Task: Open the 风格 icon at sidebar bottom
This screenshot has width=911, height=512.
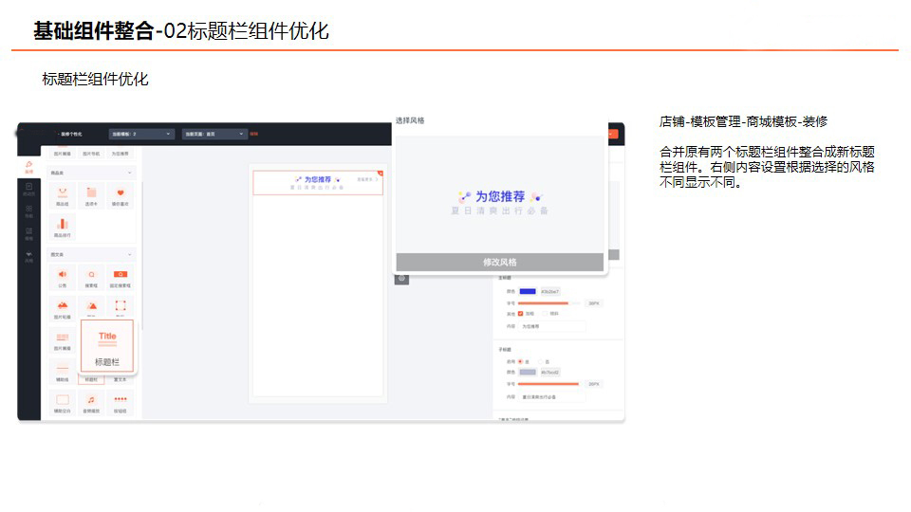Action: [x=28, y=257]
